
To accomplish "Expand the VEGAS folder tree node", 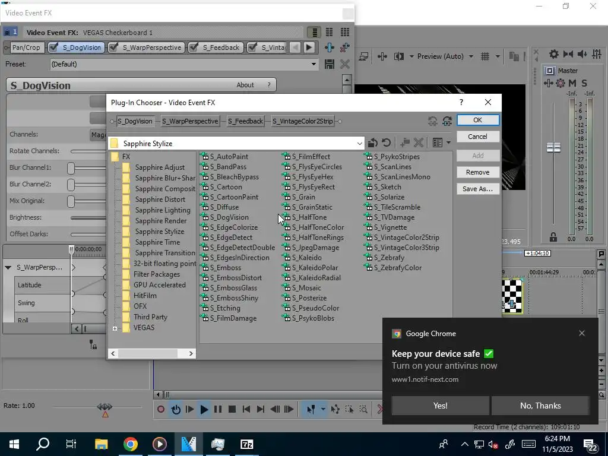I will tap(115, 328).
